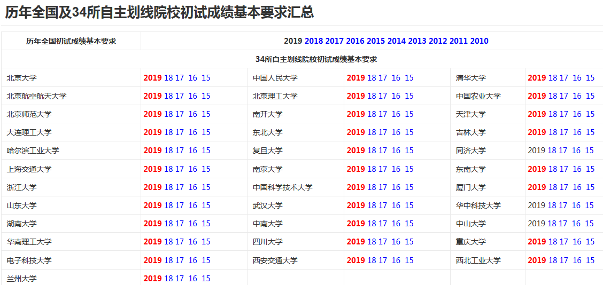Click 2019 link for 中国人民大学
This screenshot has width=603, height=285.
pyautogui.click(x=356, y=78)
